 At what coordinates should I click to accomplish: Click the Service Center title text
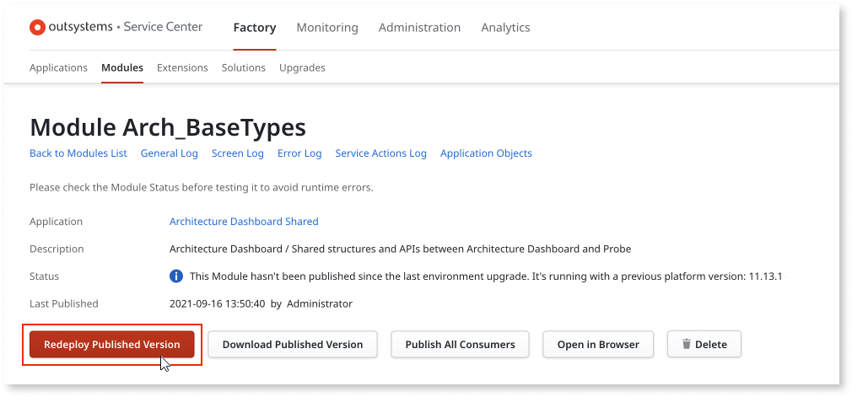[163, 27]
